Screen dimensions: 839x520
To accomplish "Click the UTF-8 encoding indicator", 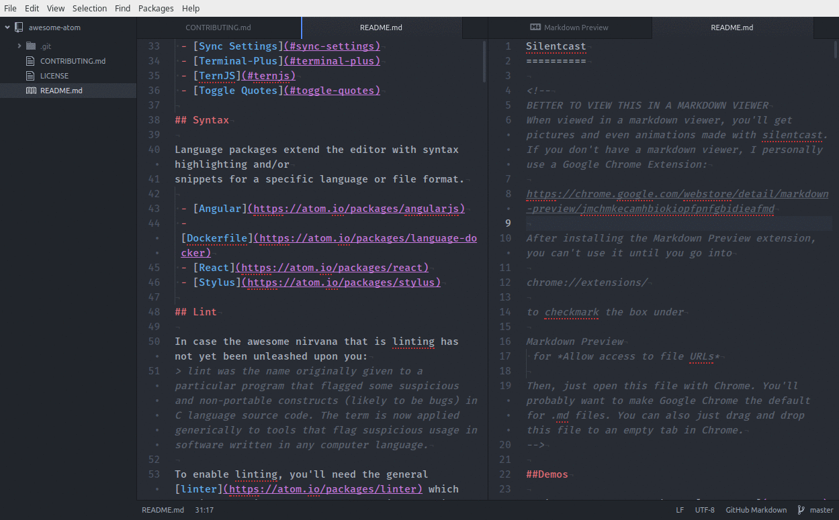I will [705, 510].
